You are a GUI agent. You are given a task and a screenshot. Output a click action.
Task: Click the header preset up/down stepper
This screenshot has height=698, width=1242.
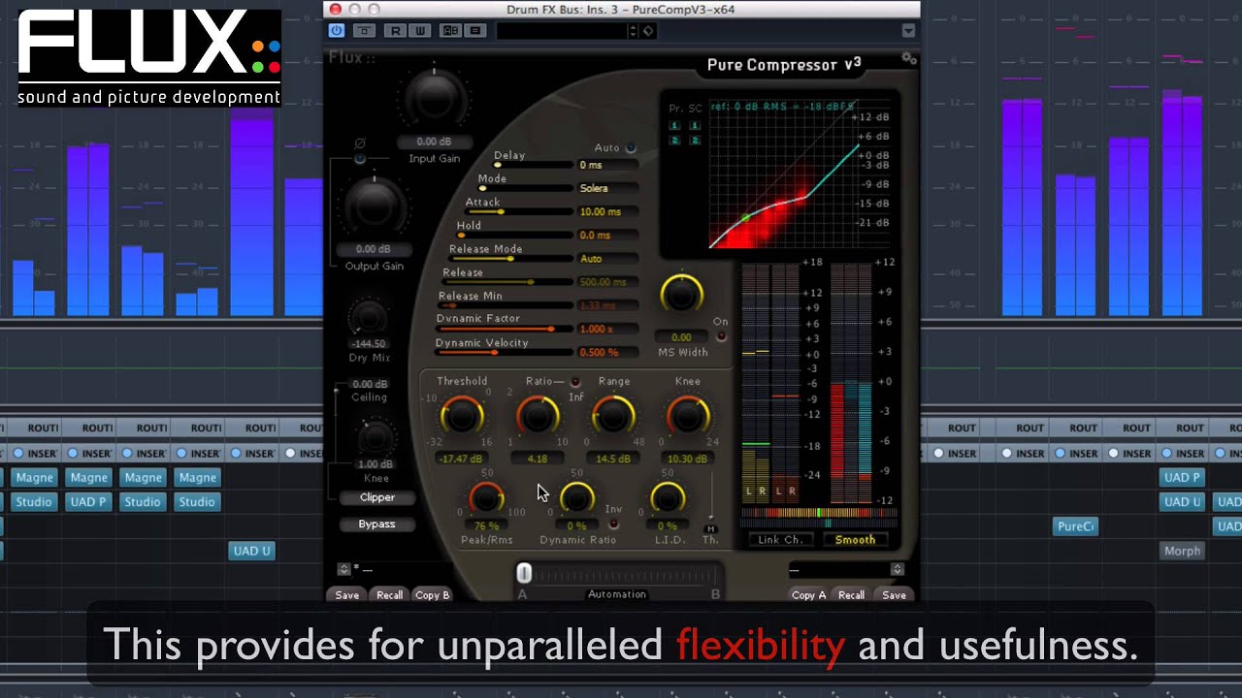point(634,31)
